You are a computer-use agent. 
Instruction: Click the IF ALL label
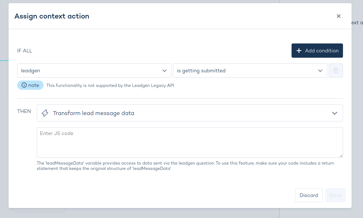point(25,50)
